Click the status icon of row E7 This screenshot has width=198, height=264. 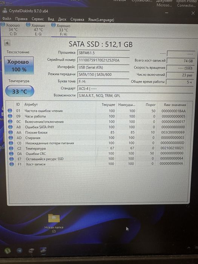[x=11, y=159]
